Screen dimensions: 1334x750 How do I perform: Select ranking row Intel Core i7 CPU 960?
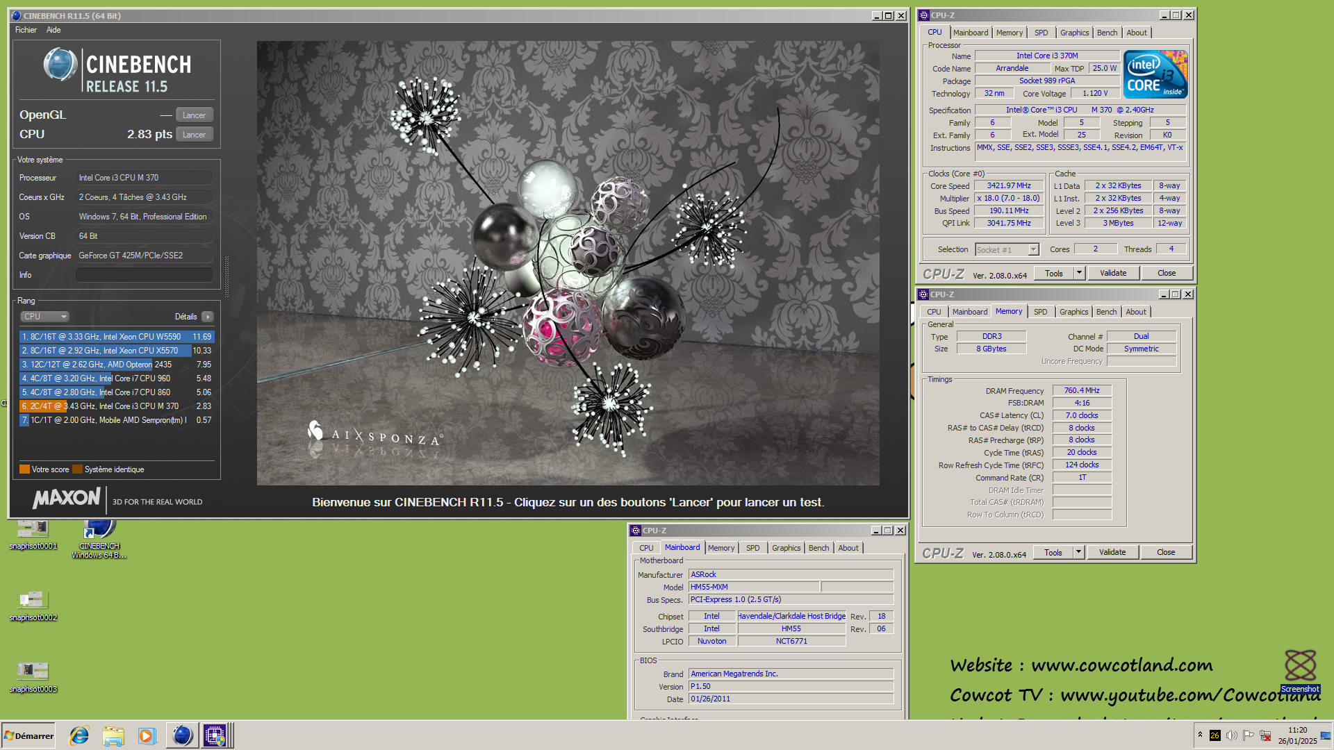pyautogui.click(x=117, y=378)
